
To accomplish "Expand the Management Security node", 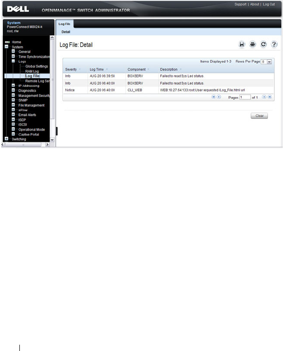I will point(13,95).
